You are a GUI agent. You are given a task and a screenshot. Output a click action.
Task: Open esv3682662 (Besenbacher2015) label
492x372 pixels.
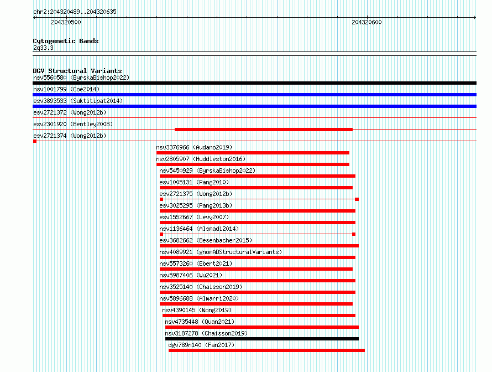(206, 240)
